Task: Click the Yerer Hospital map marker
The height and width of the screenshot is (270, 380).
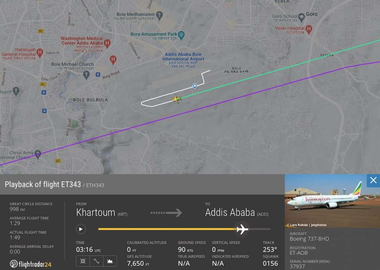Action: [308, 29]
